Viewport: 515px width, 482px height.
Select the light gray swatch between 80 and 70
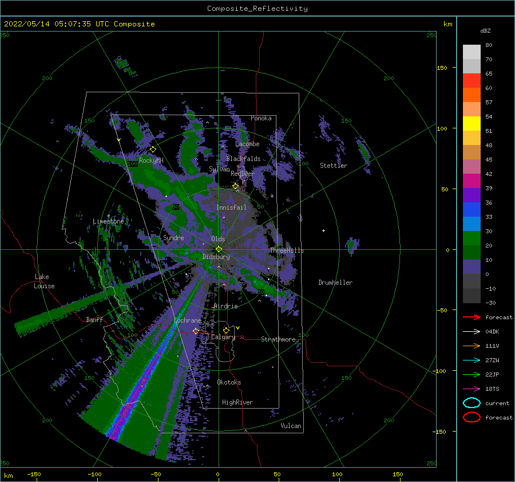pos(472,52)
